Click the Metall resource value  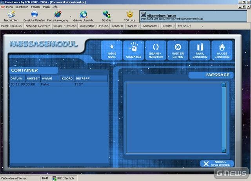pyautogui.click(x=12, y=26)
